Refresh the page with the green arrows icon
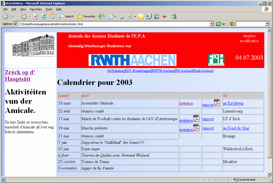This screenshot has width=273, height=183. (x=44, y=16)
